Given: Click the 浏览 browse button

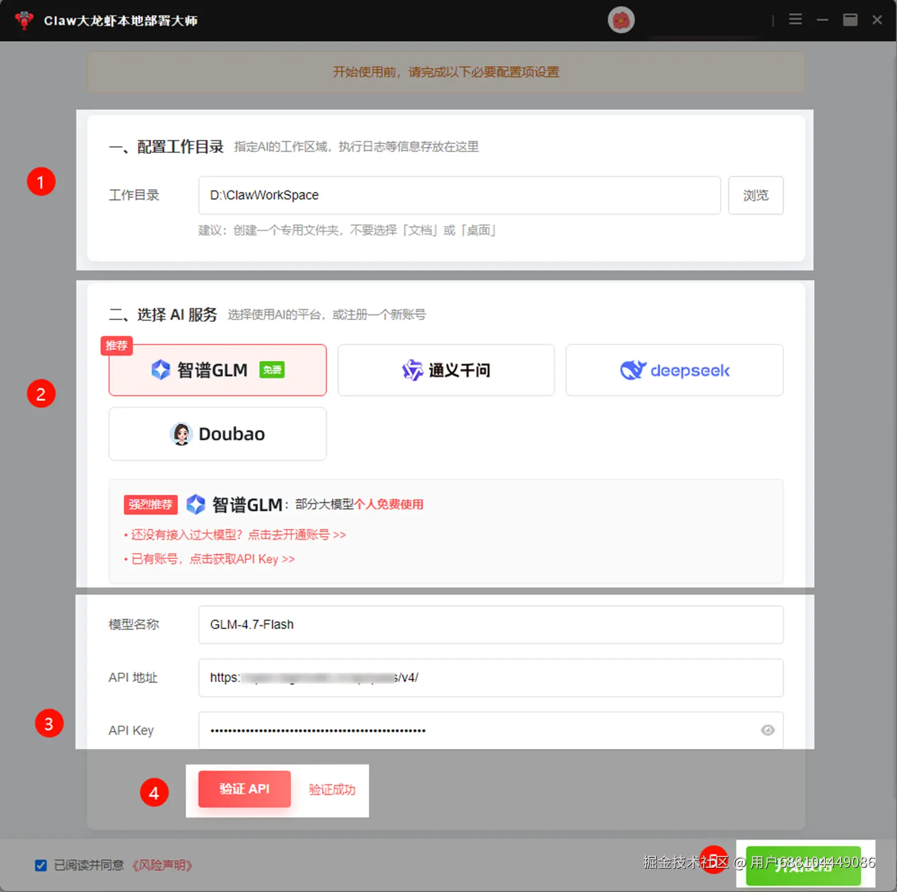Looking at the screenshot, I should (x=756, y=196).
